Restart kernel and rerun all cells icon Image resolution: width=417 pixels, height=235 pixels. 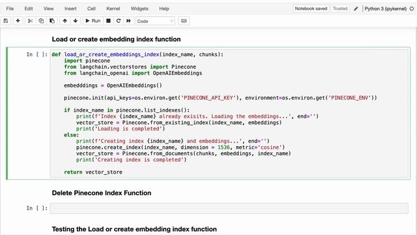pos(129,21)
